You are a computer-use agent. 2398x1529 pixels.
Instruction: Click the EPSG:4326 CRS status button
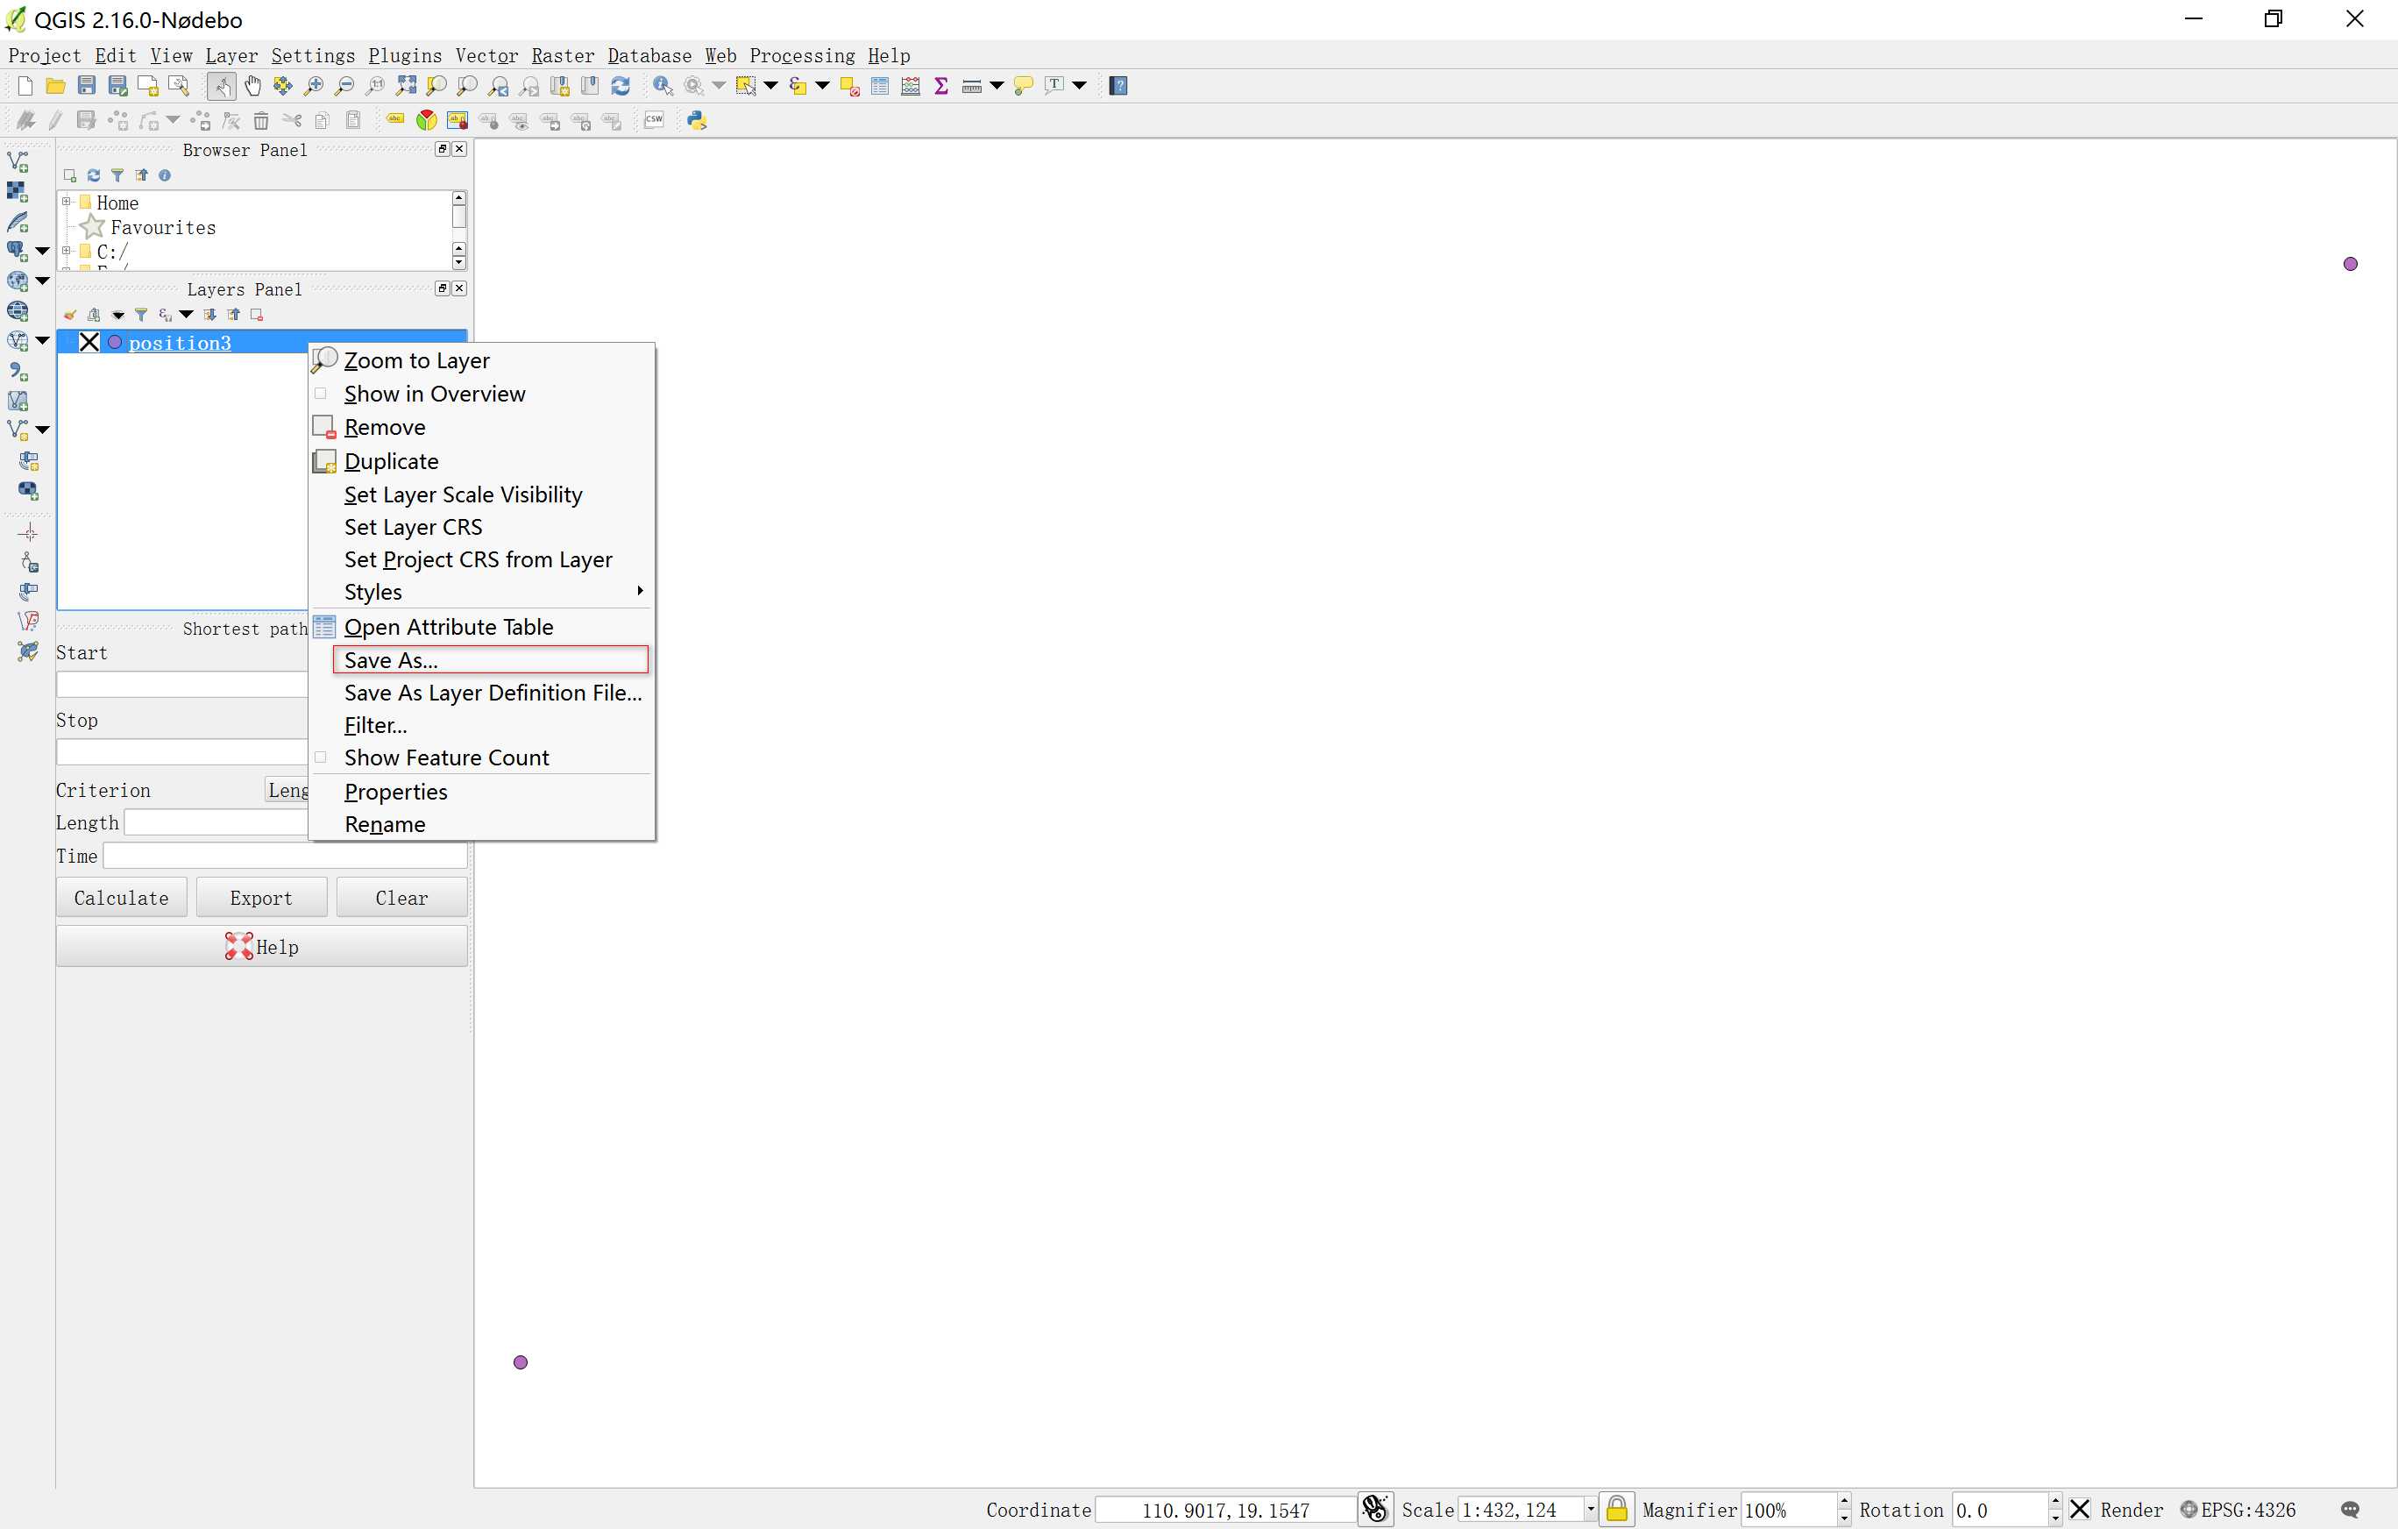(x=2238, y=1509)
